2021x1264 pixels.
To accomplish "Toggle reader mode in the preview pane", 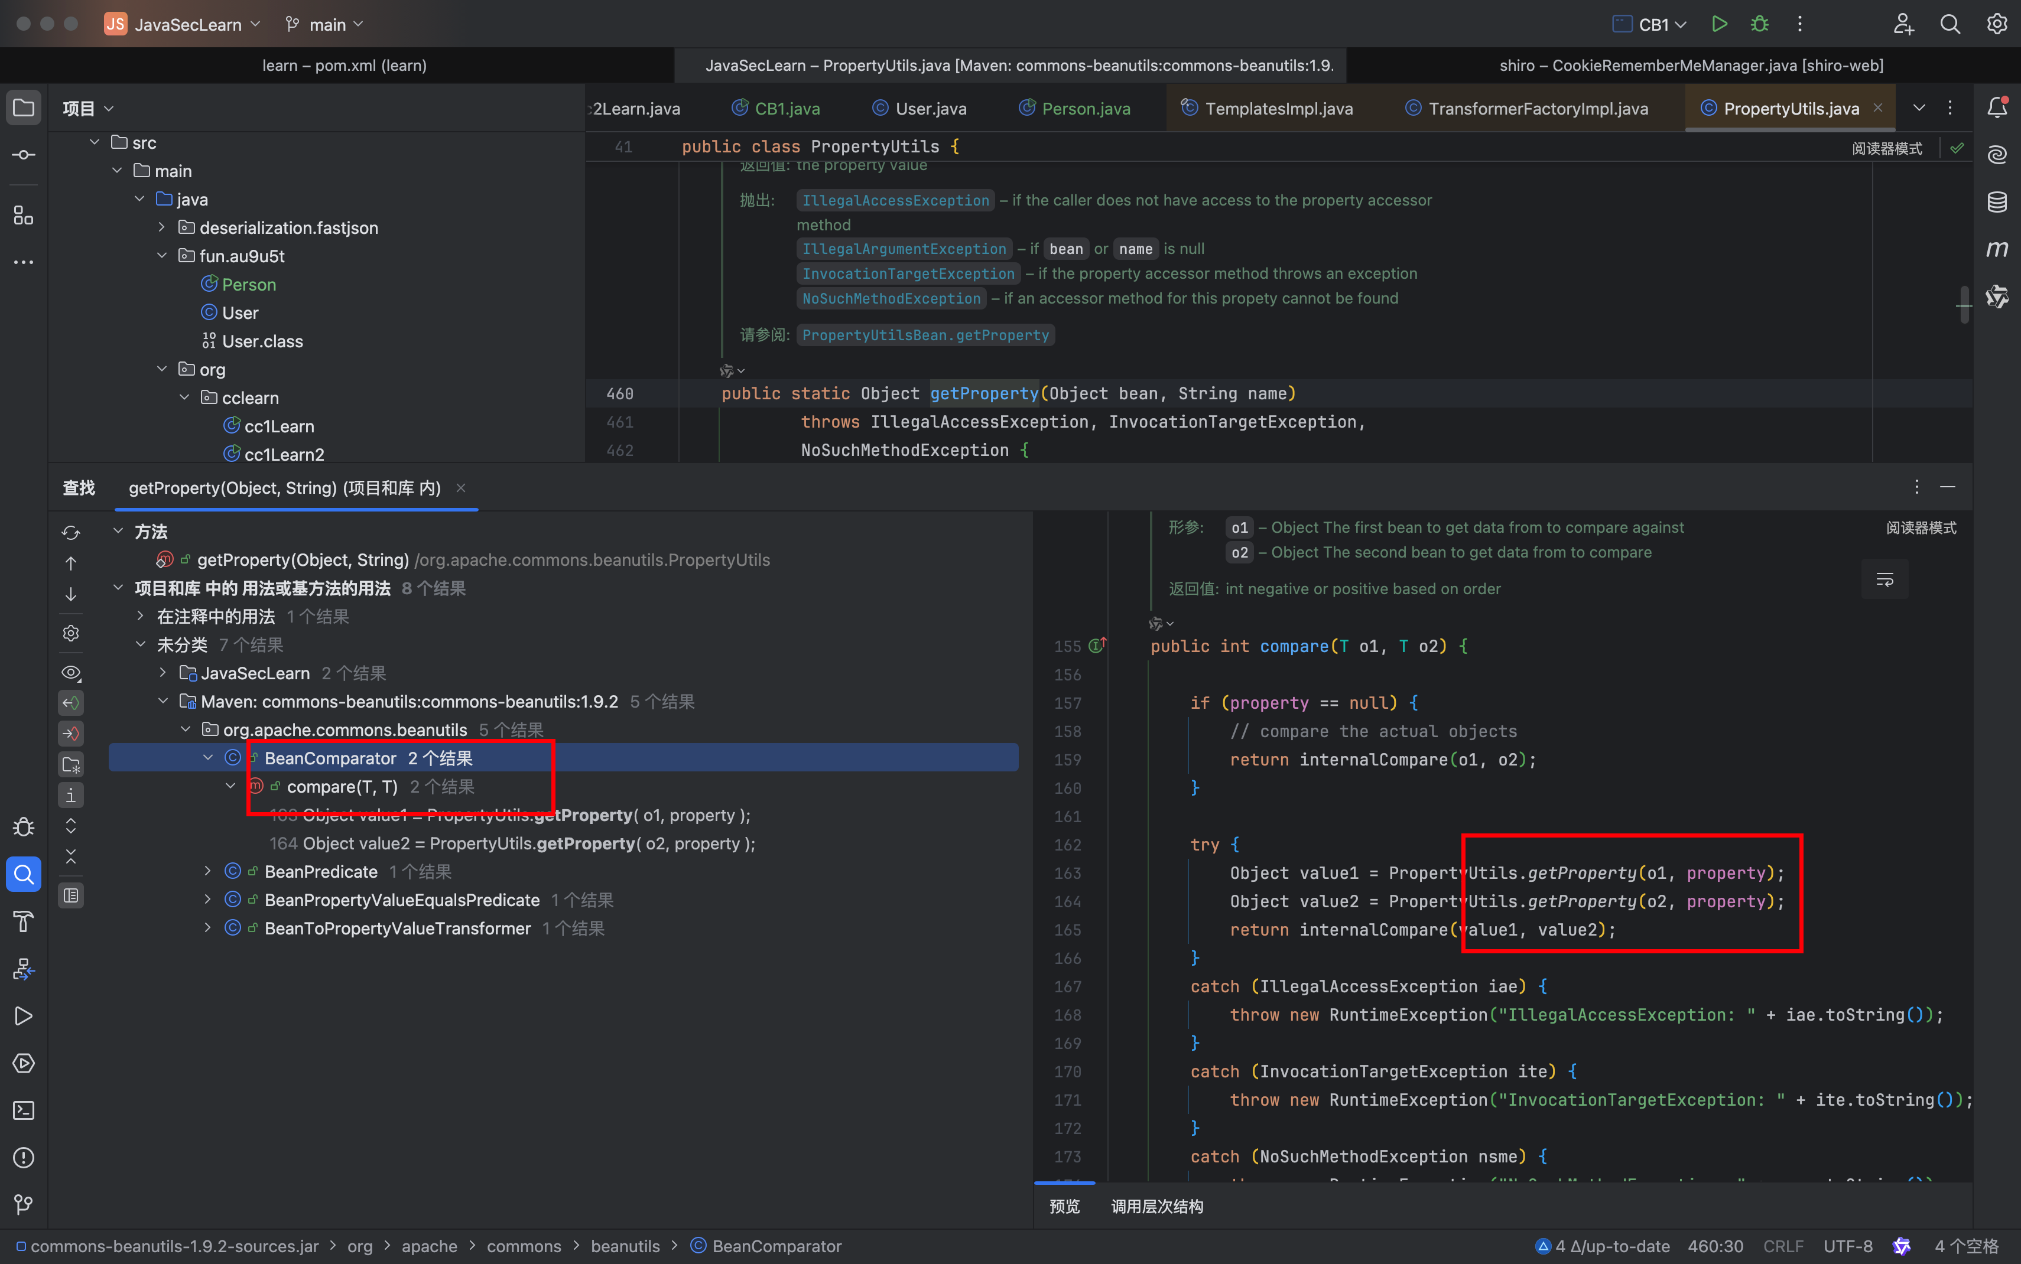I will click(x=1922, y=527).
